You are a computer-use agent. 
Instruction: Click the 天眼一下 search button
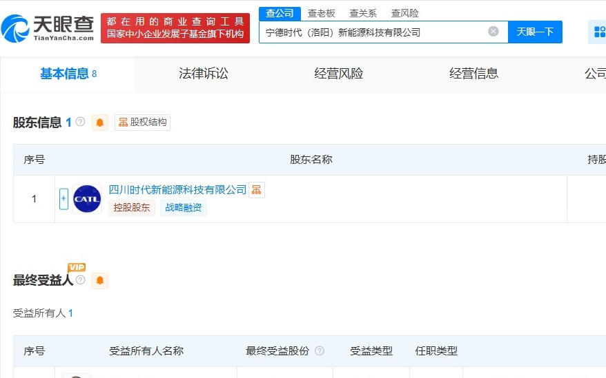535,32
